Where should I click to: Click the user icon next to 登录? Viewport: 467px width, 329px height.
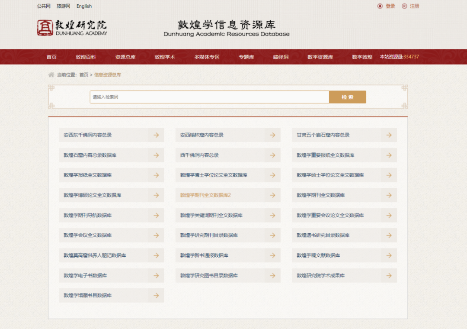[x=380, y=6]
